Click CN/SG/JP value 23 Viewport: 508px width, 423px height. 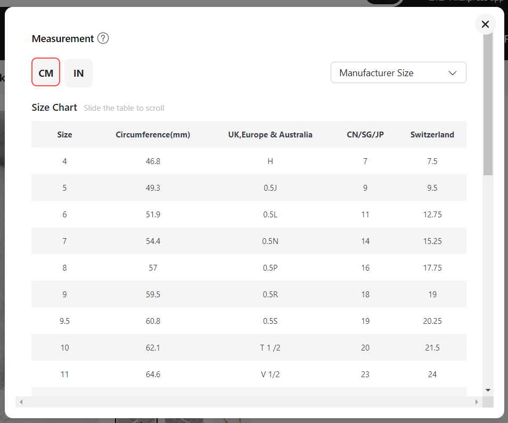pyautogui.click(x=365, y=375)
